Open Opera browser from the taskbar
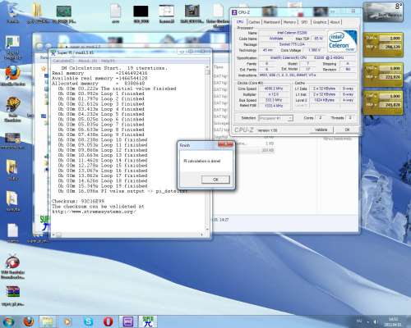The height and width of the screenshot is (328, 411). pos(108,321)
